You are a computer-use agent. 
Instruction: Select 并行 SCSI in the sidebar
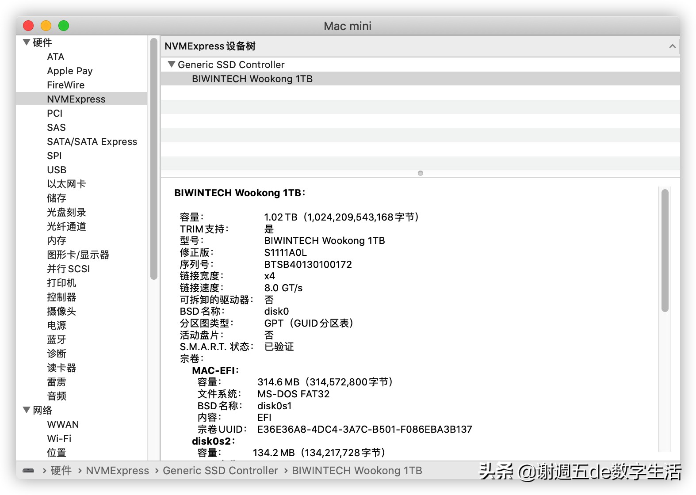69,269
